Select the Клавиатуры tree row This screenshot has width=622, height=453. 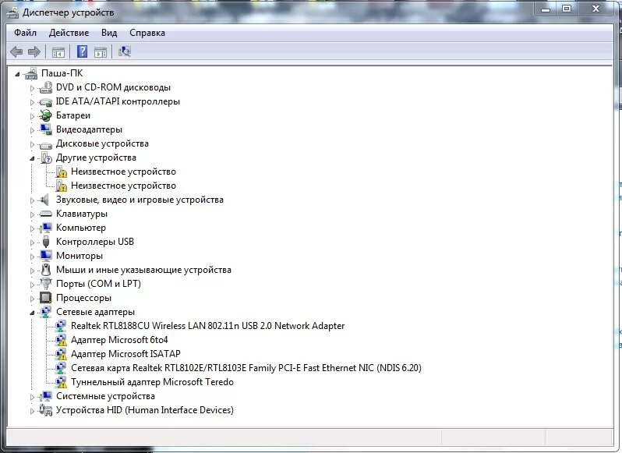click(82, 214)
